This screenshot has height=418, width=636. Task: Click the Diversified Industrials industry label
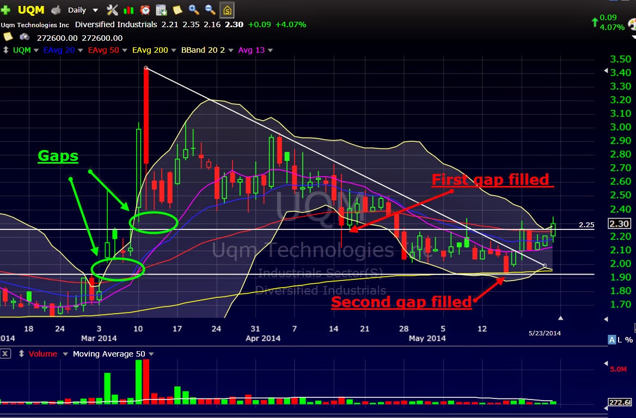116,24
